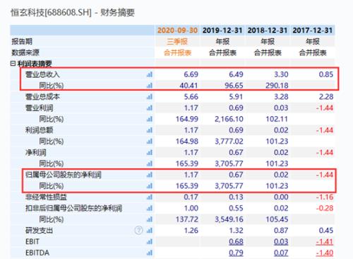The height and width of the screenshot is (259, 353).
Task: Open chart icon for 非经常性损益 row
Action: tap(150, 197)
